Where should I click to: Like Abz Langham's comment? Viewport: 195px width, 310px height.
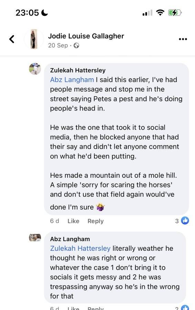(73, 308)
